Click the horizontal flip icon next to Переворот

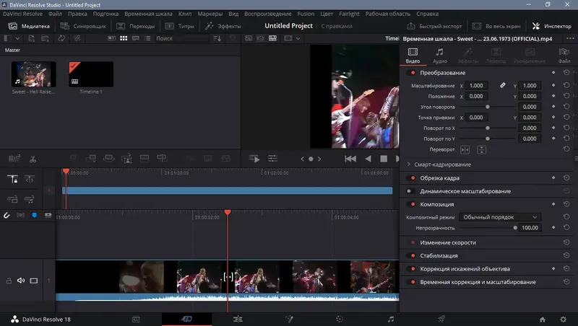(x=465, y=149)
